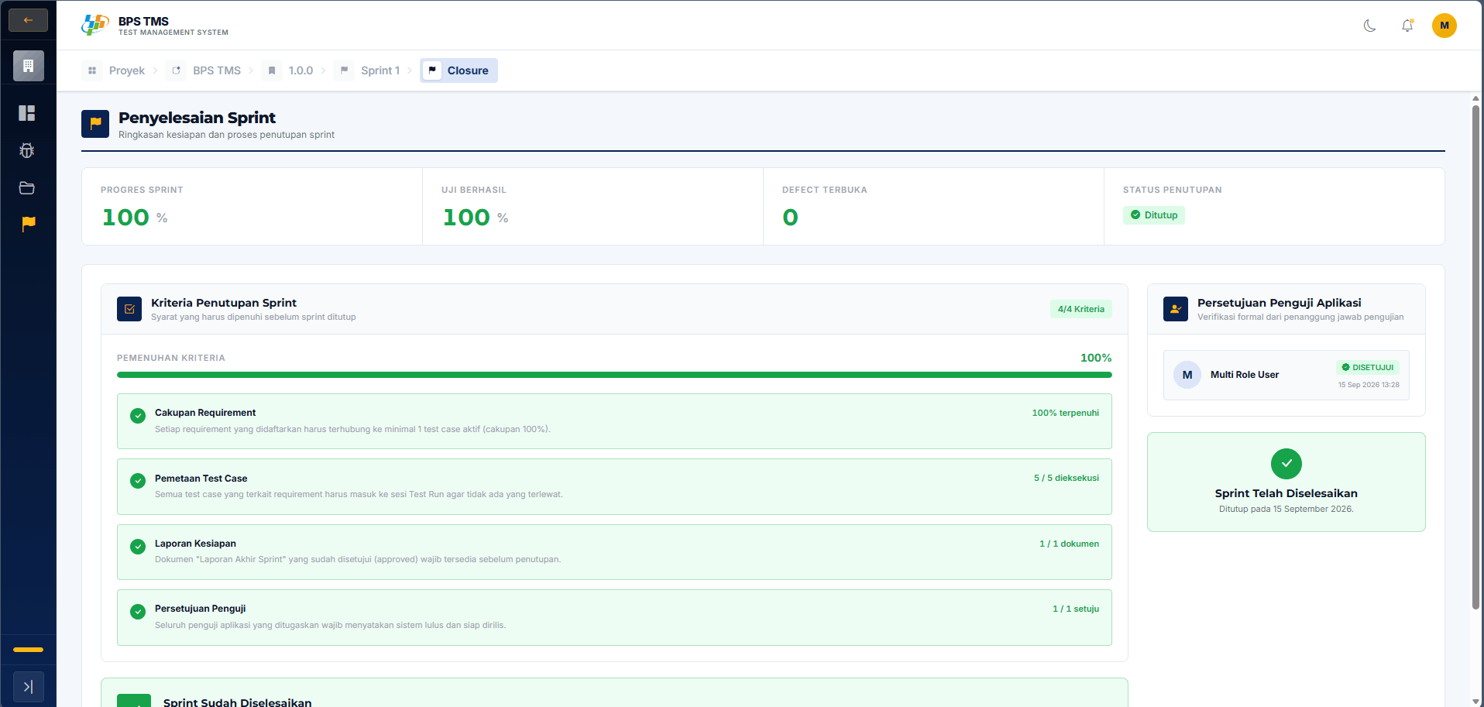The image size is (1484, 707).
Task: Click the Laporan Kesiapan check icon
Action: click(138, 547)
